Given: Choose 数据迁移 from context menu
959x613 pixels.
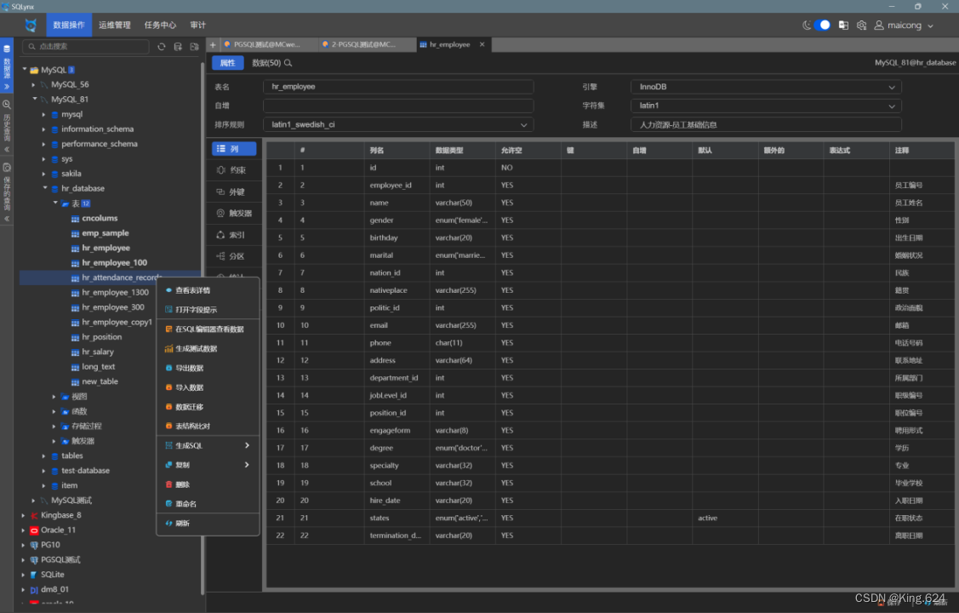Looking at the screenshot, I should click(x=208, y=407).
